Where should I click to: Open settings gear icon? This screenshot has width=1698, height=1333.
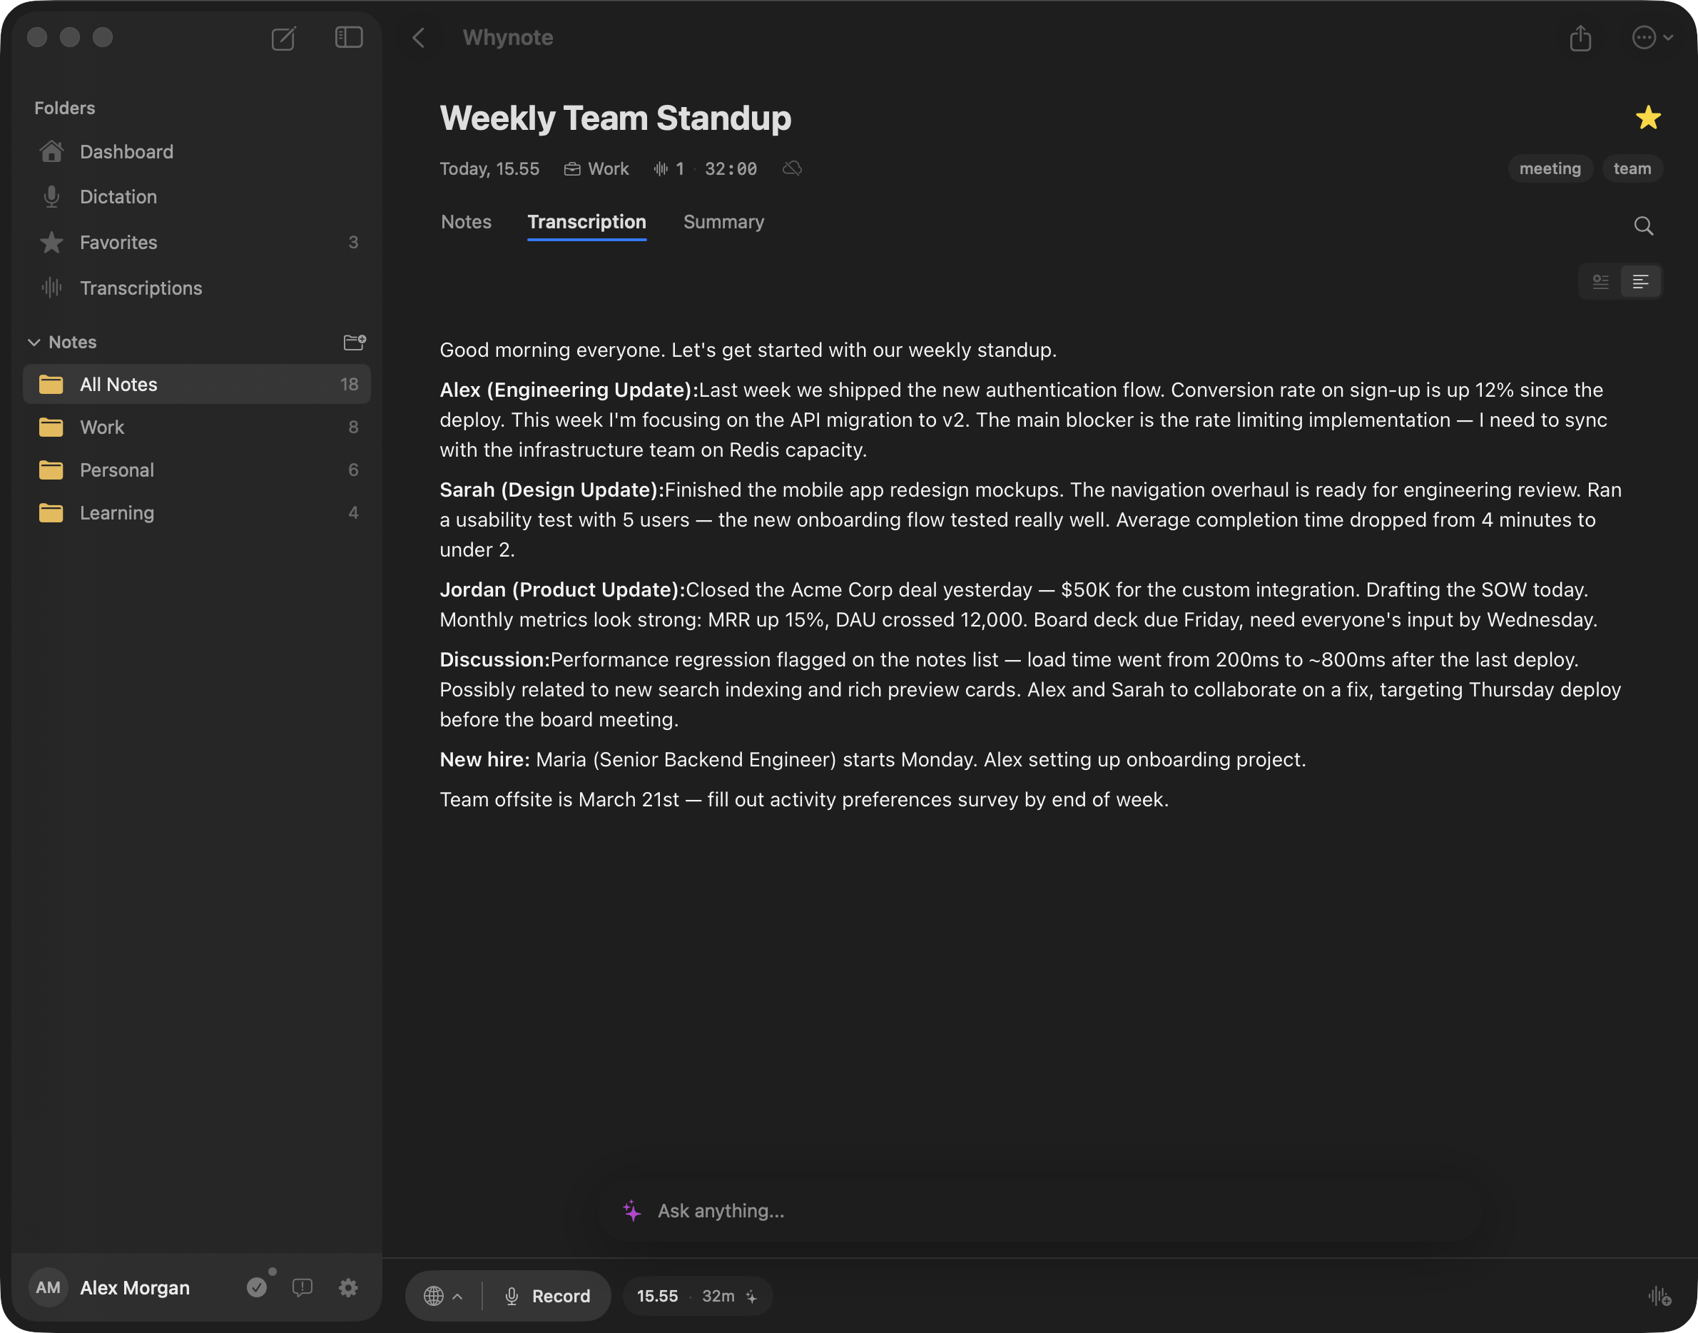pyautogui.click(x=348, y=1287)
